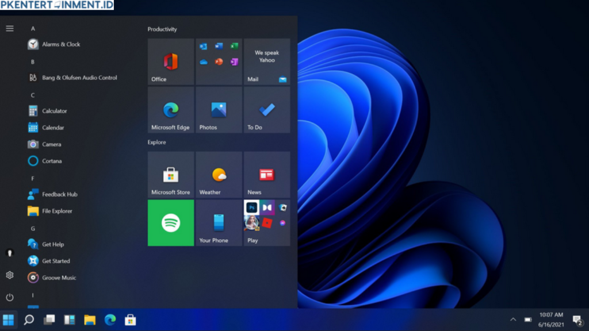Open the Microsoft Edge tile
The height and width of the screenshot is (331, 589).
click(x=171, y=110)
